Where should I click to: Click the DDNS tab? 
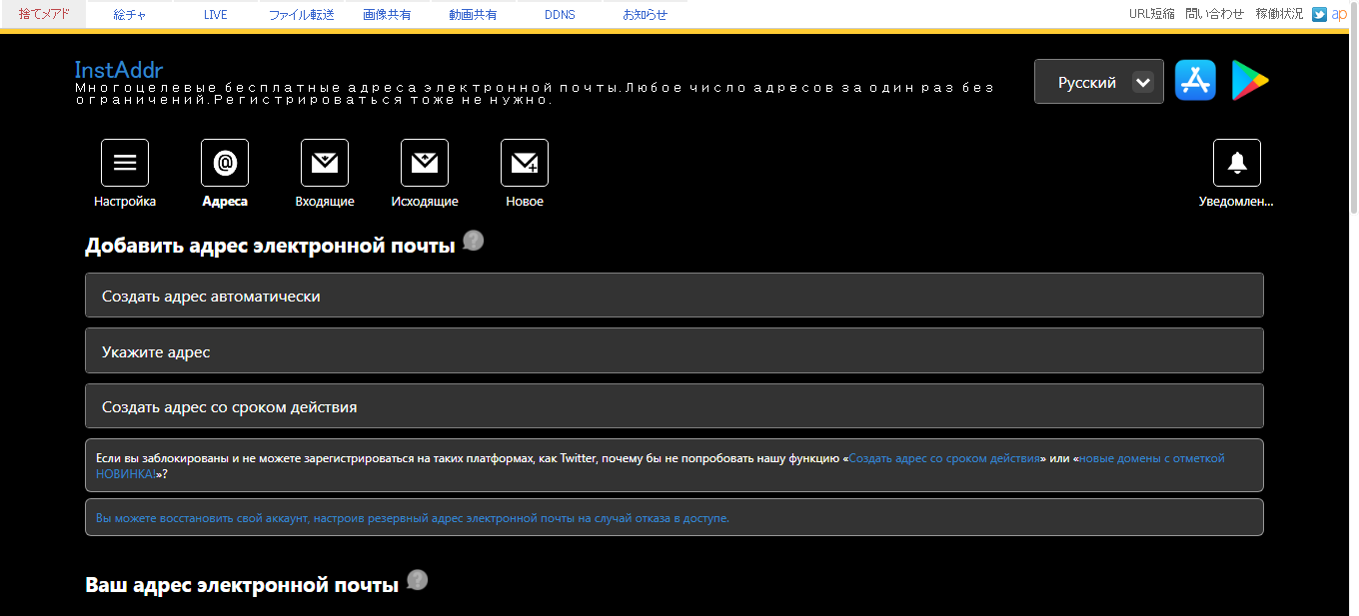560,14
